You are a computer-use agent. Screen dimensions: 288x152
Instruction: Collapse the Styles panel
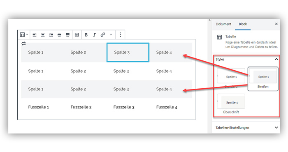276,59
